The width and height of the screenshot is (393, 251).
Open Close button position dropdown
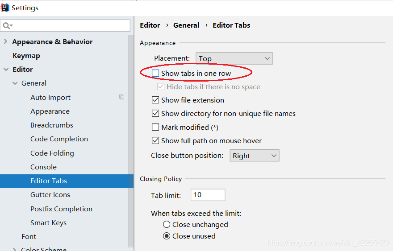(x=255, y=156)
